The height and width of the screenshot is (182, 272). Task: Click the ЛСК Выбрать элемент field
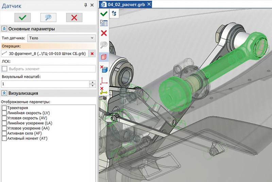tap(48, 69)
